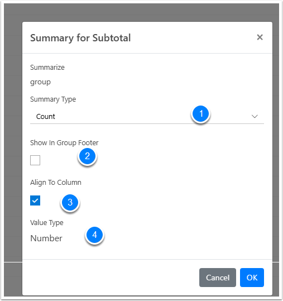Uncheck the Align To Column checkbox
This screenshot has height=301, width=283.
pyautogui.click(x=35, y=200)
